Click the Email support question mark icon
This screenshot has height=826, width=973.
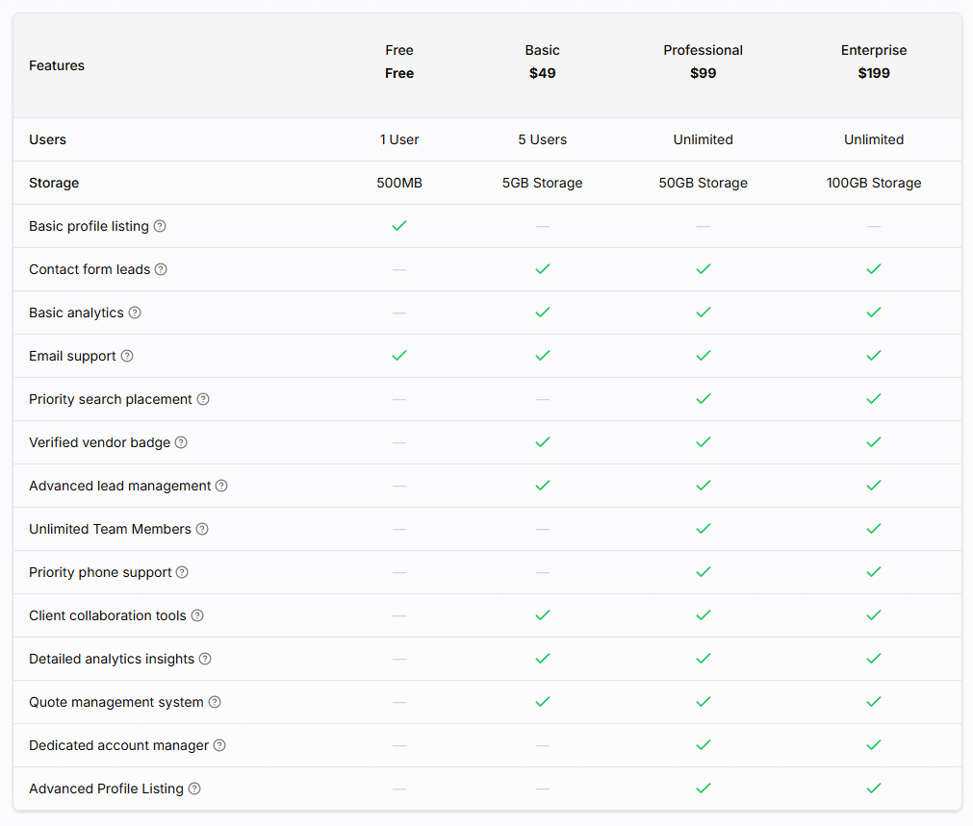click(x=127, y=356)
